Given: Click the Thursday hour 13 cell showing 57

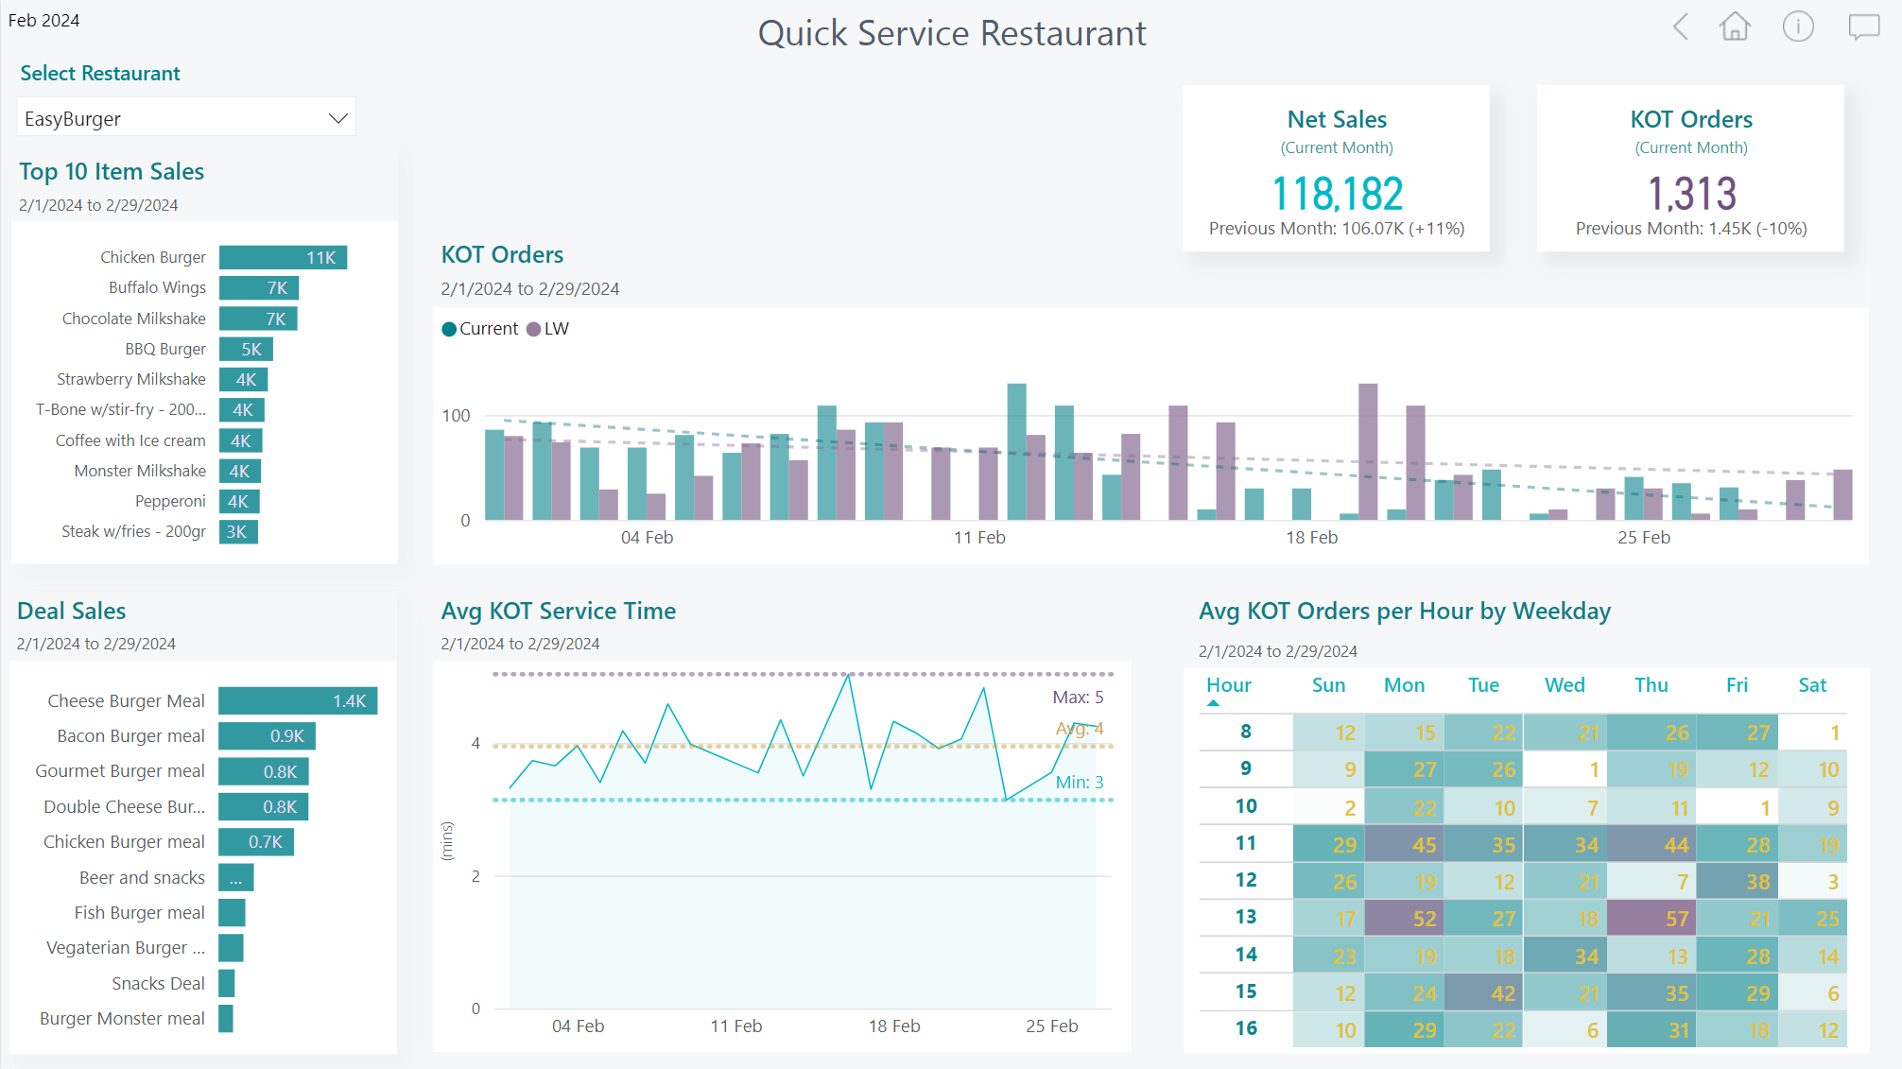Looking at the screenshot, I should (1651, 918).
